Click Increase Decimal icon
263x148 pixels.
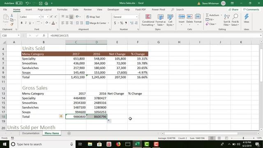132,23
